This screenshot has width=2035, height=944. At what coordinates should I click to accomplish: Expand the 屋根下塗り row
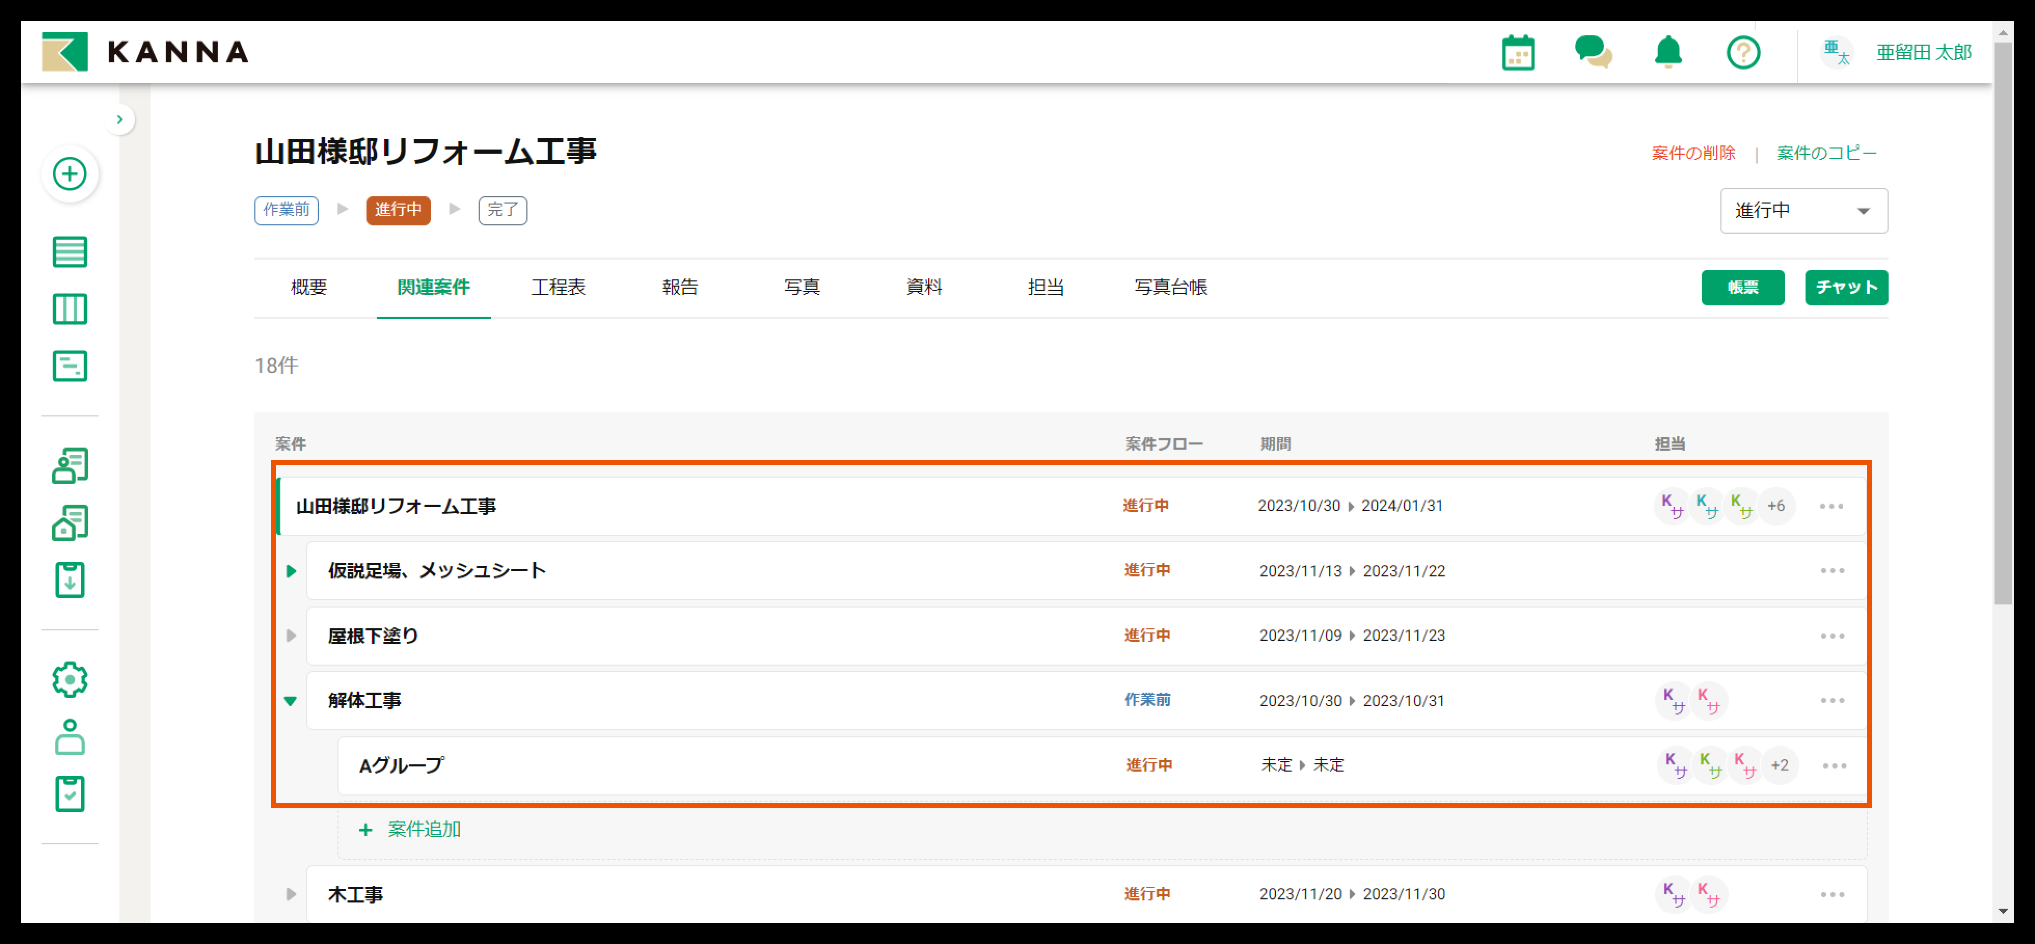[291, 636]
